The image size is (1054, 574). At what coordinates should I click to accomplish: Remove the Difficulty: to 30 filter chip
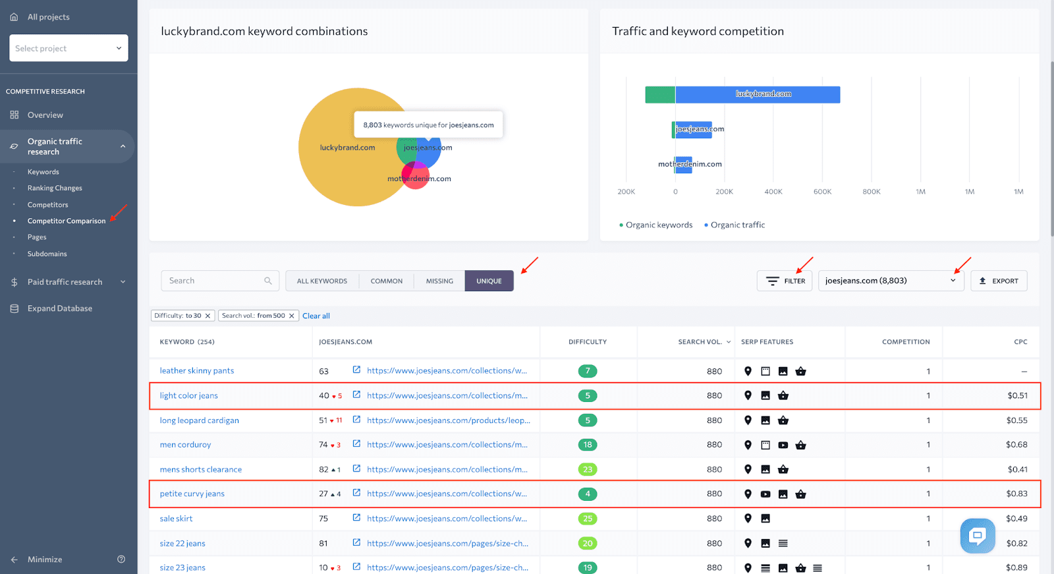coord(208,316)
